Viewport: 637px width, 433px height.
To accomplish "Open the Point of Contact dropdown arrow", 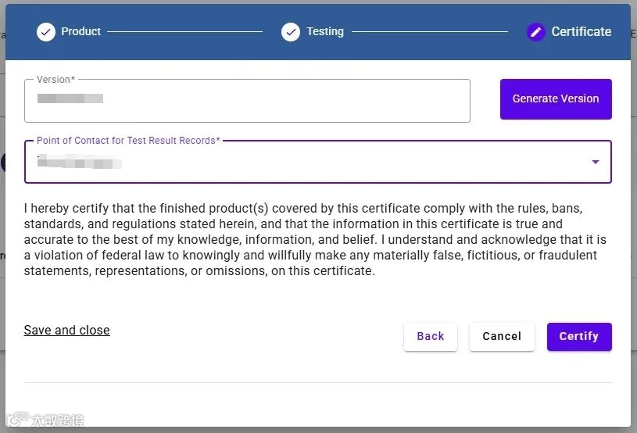I will click(x=595, y=162).
